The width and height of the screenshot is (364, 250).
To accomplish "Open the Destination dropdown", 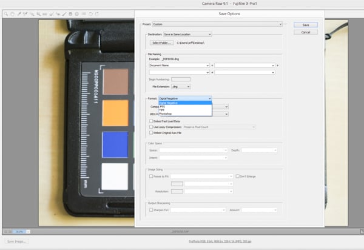I will point(187,35).
